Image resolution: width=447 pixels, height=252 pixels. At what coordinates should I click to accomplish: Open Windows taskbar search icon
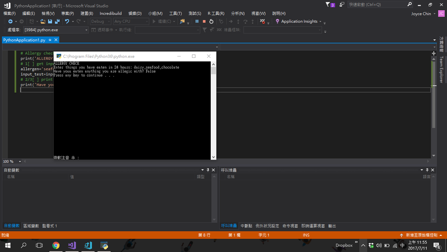(x=24, y=245)
